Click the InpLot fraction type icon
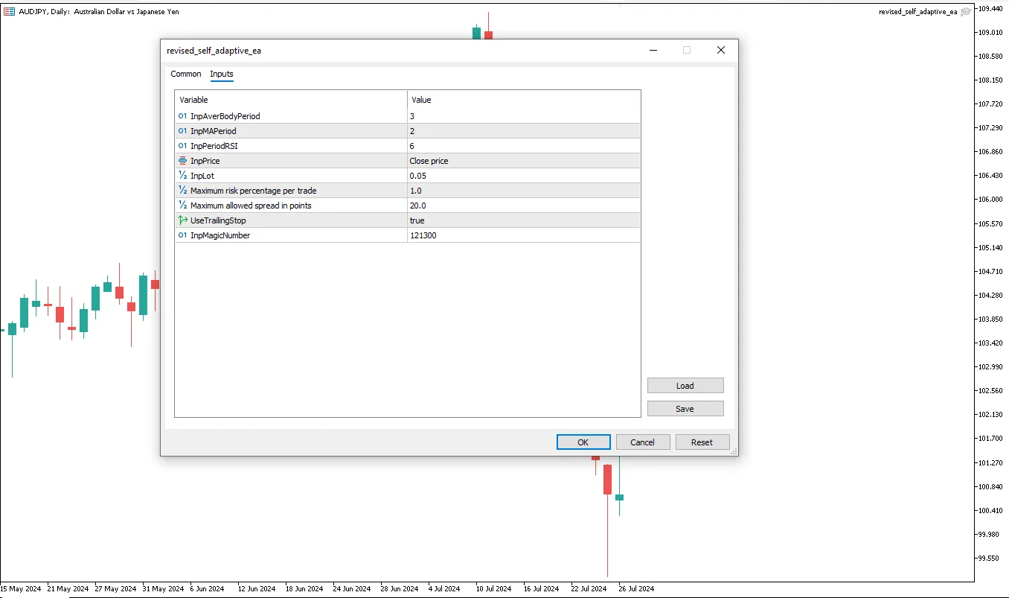 coord(183,176)
